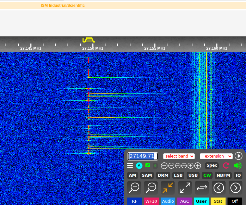Click the circled play button beside the extension dropdown
The width and height of the screenshot is (246, 205).
click(x=239, y=156)
